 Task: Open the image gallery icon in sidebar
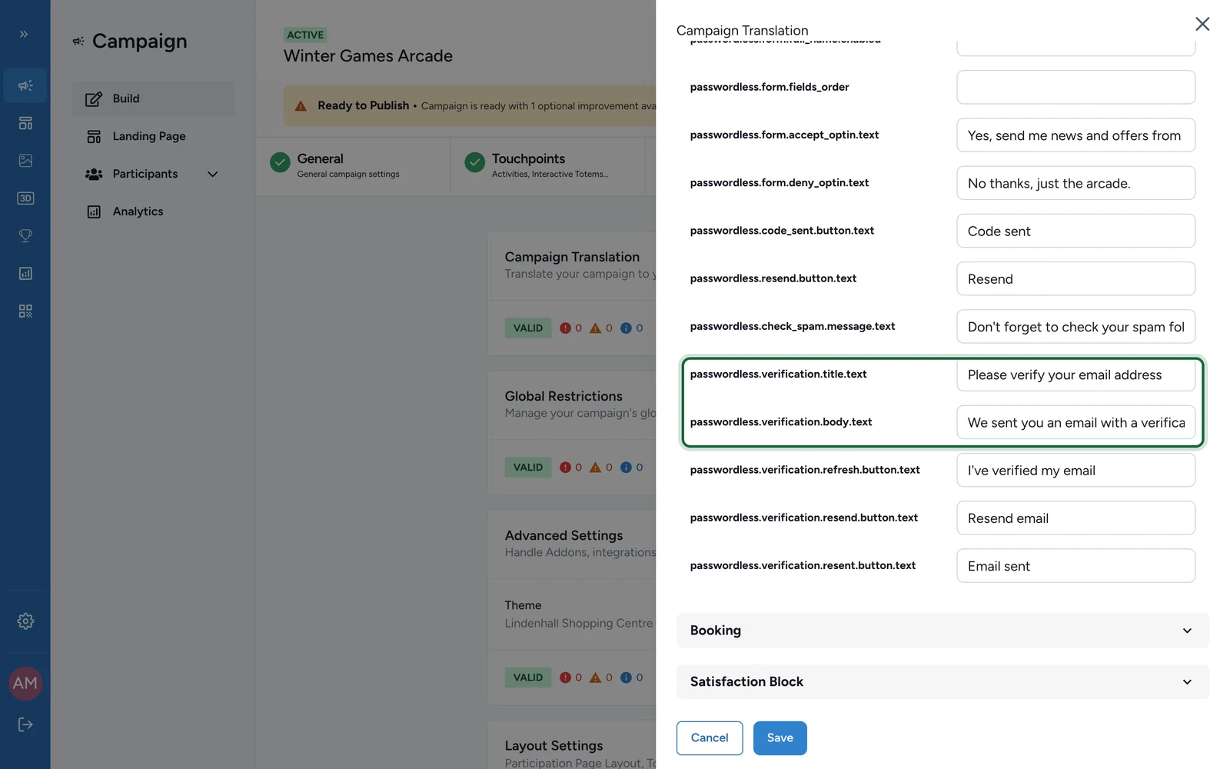[x=25, y=161]
